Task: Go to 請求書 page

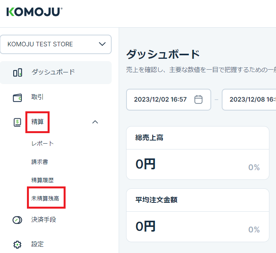Action: (x=40, y=162)
